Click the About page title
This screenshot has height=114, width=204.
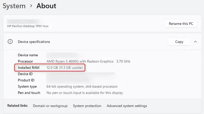(46, 6)
